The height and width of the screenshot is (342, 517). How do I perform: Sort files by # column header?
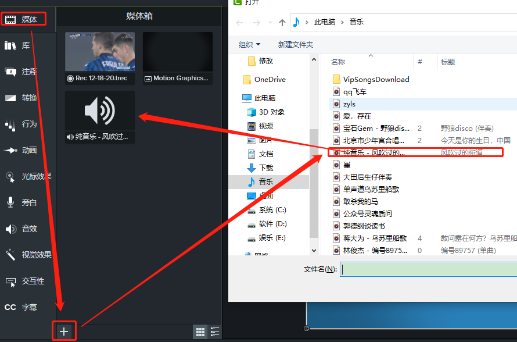(x=420, y=62)
